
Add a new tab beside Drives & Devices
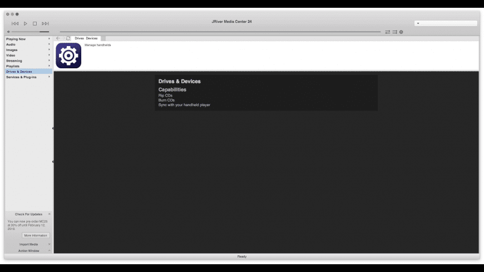click(103, 38)
